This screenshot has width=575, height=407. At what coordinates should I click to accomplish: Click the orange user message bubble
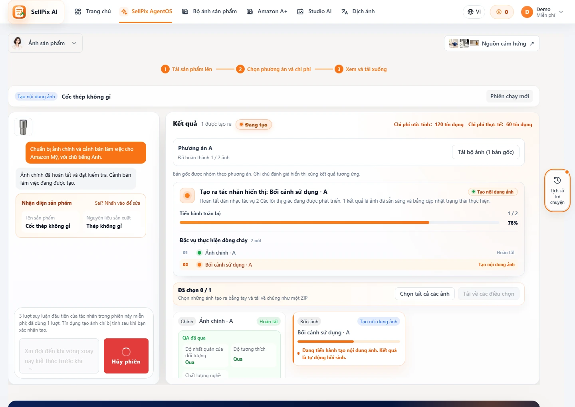[86, 153]
